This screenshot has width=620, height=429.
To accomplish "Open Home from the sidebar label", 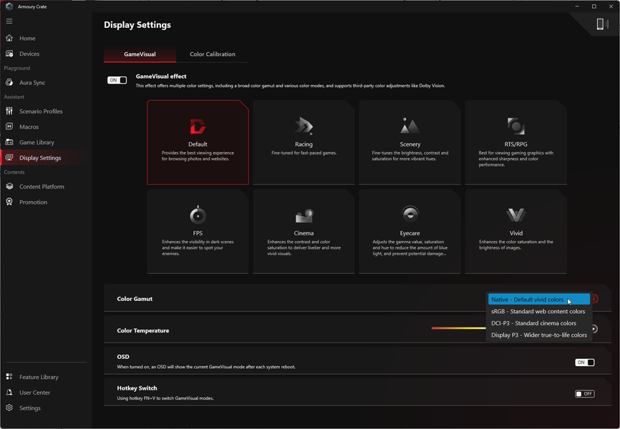I will click(x=27, y=39).
